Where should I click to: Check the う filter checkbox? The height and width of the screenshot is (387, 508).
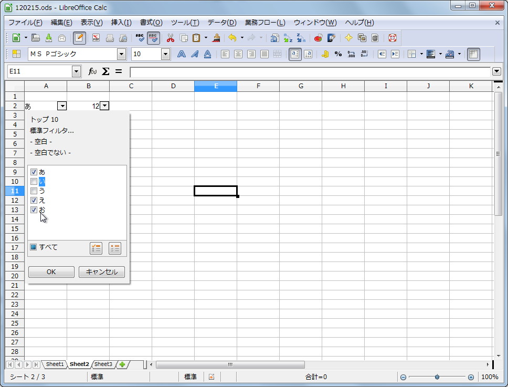[x=34, y=191]
